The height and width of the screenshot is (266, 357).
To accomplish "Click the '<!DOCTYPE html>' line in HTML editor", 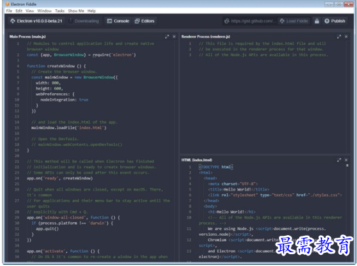I will pyautogui.click(x=216, y=167).
